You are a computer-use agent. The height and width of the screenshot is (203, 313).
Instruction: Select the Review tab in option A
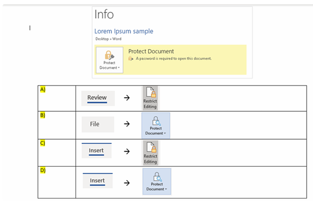[x=97, y=98]
